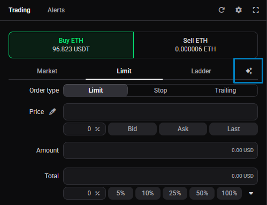Set total to 5%
The height and width of the screenshot is (205, 267).
[120, 193]
